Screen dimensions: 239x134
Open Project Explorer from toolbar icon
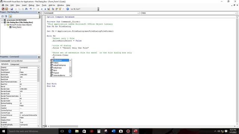pyautogui.click(x=53, y=9)
